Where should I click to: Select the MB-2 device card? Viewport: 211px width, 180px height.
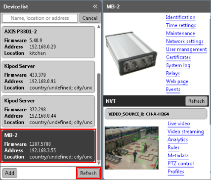pos(48,146)
